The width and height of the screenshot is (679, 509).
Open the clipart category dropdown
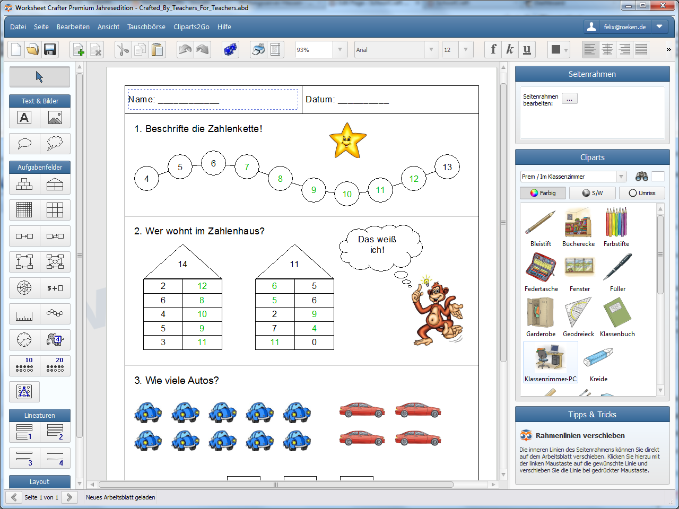(621, 177)
